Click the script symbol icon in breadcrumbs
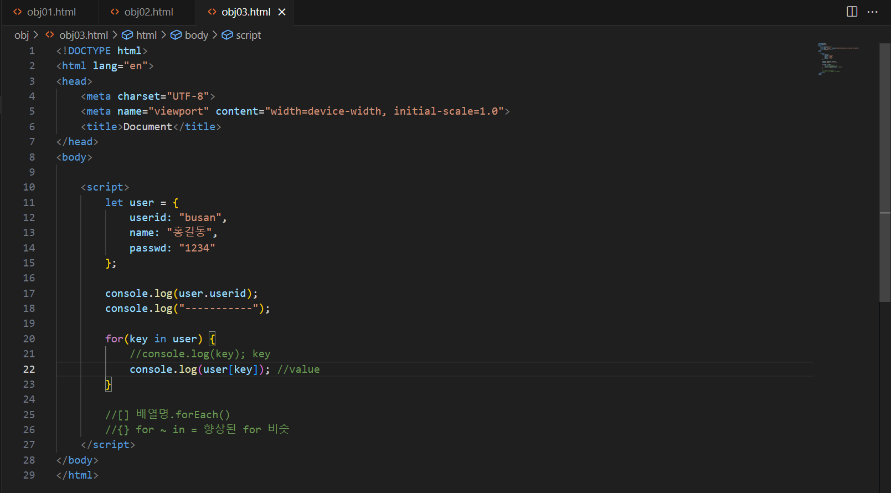This screenshot has width=891, height=493. coord(227,35)
